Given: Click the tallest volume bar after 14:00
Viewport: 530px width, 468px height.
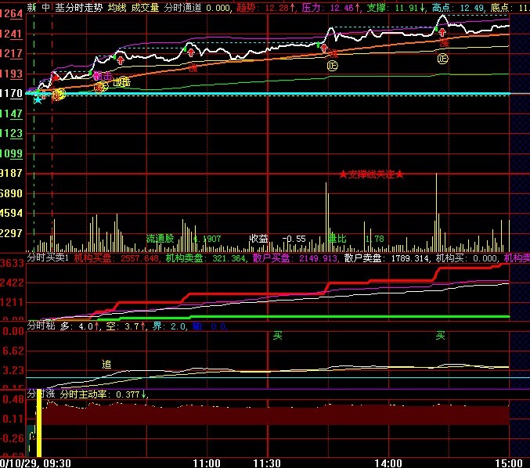Looking at the screenshot, I should (x=436, y=212).
